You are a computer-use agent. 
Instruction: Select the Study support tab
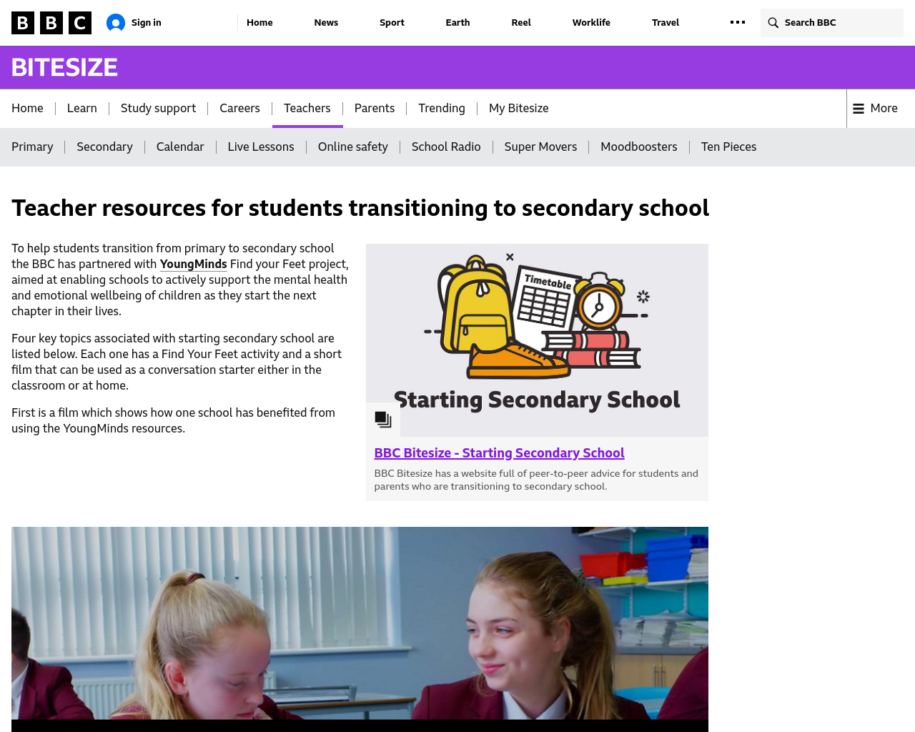(x=158, y=109)
